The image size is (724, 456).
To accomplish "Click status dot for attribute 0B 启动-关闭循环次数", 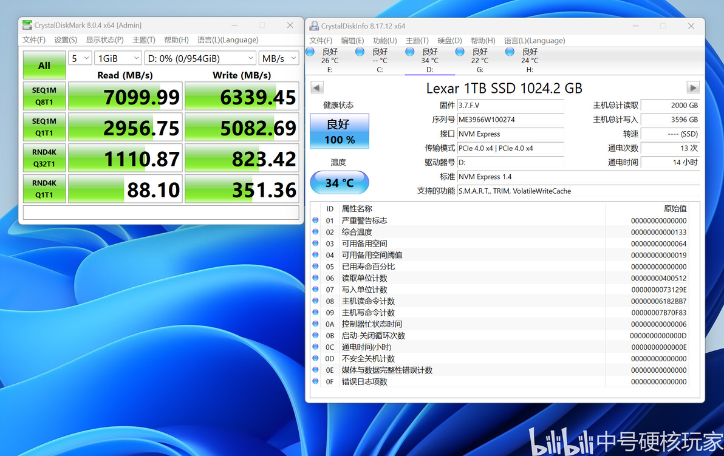I will (x=315, y=336).
